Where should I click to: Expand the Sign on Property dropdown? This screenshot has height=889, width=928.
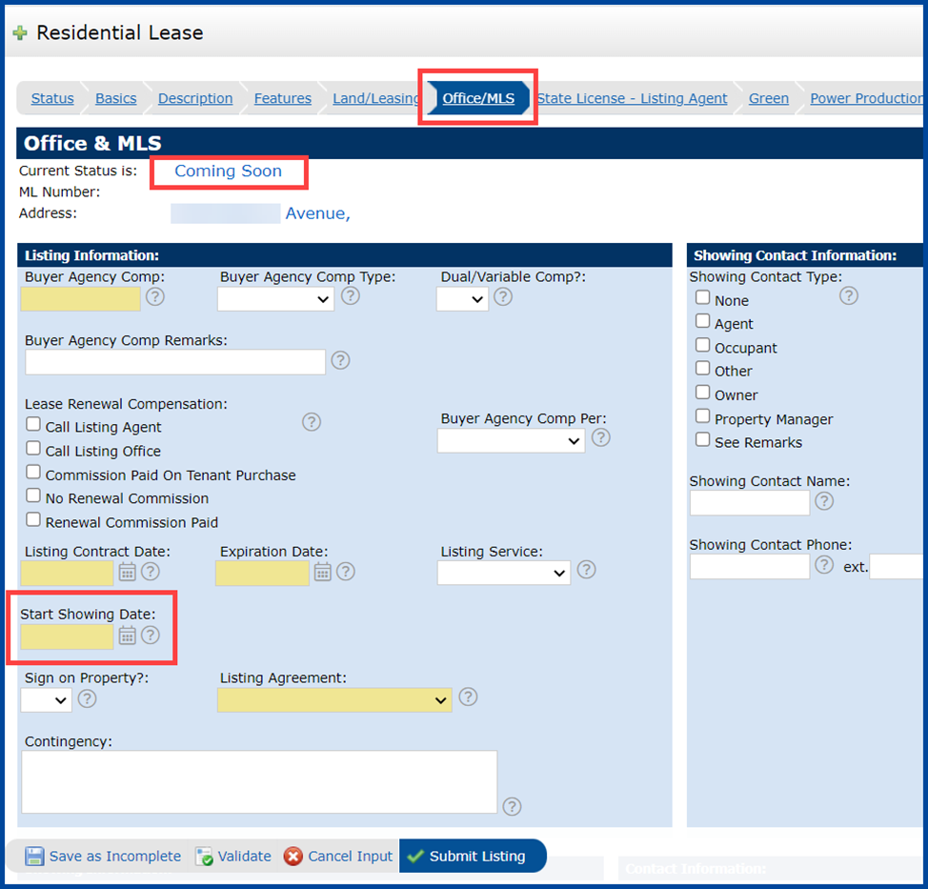(x=46, y=700)
